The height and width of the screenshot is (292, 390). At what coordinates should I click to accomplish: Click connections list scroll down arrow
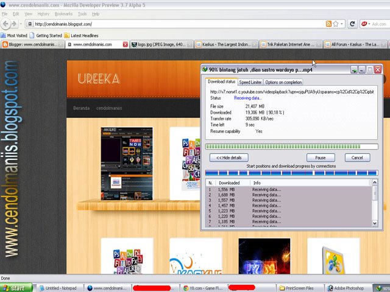375,223
